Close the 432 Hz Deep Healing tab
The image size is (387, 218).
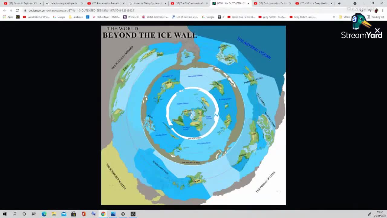(x=332, y=3)
